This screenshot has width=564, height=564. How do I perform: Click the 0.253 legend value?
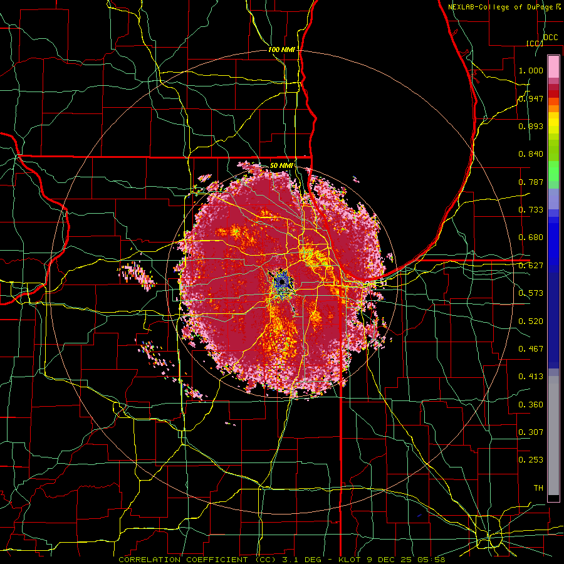531,460
